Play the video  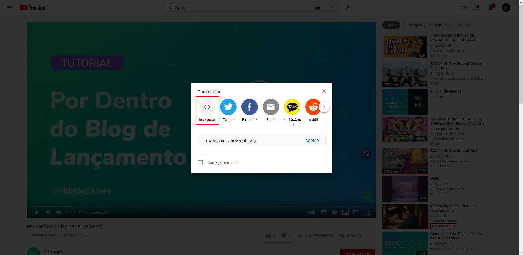(36, 212)
